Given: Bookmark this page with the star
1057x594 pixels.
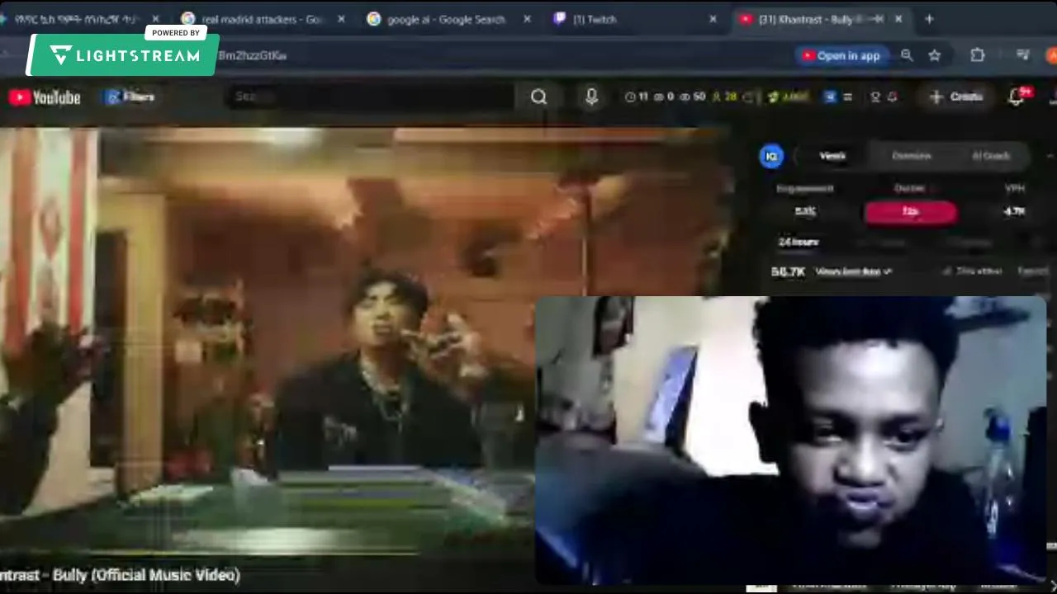Looking at the screenshot, I should (935, 55).
